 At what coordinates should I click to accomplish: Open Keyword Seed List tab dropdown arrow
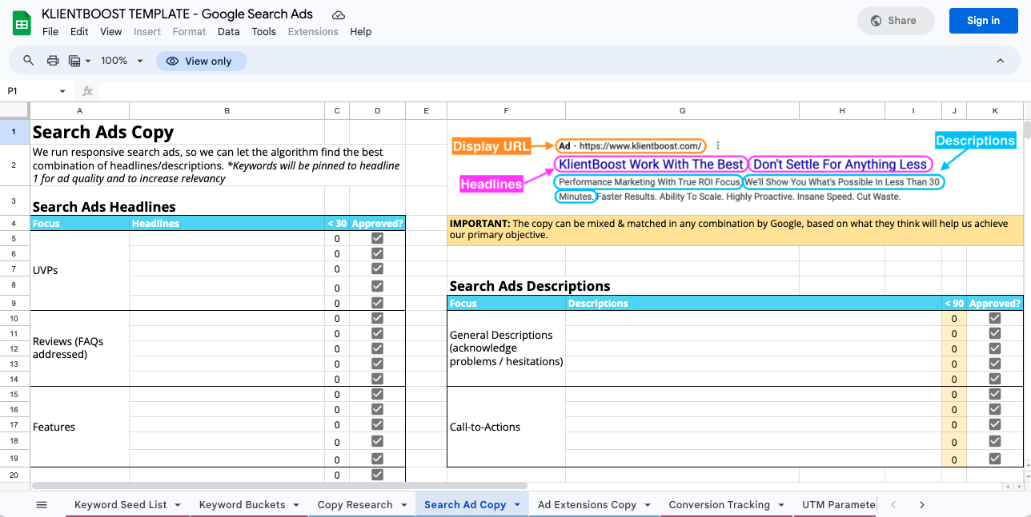point(177,504)
